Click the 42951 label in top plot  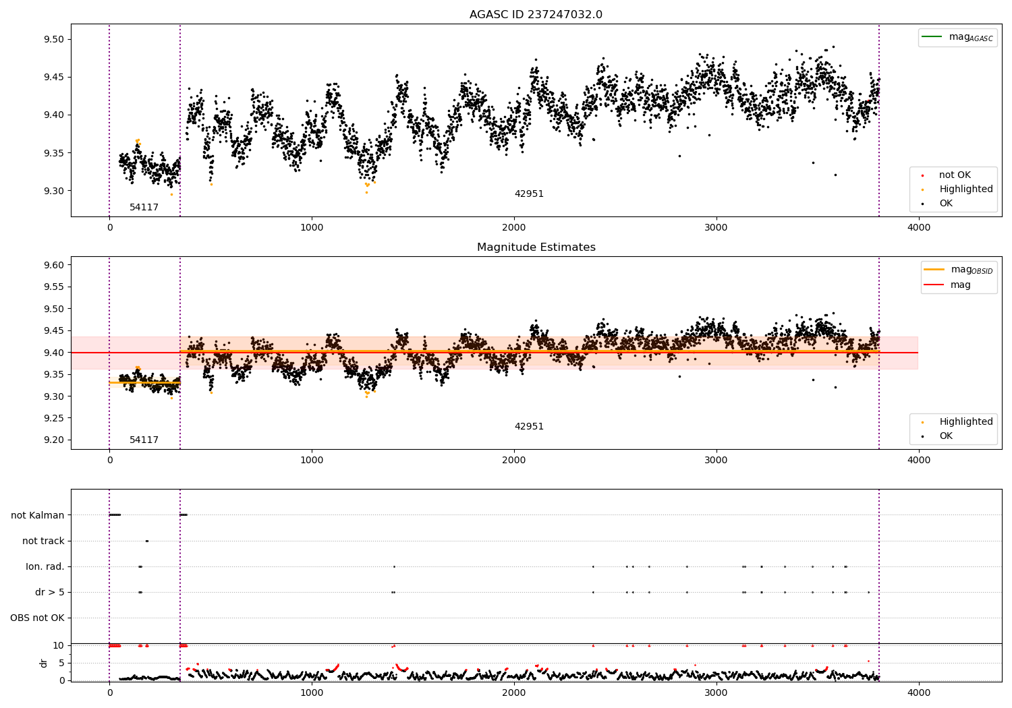(529, 194)
